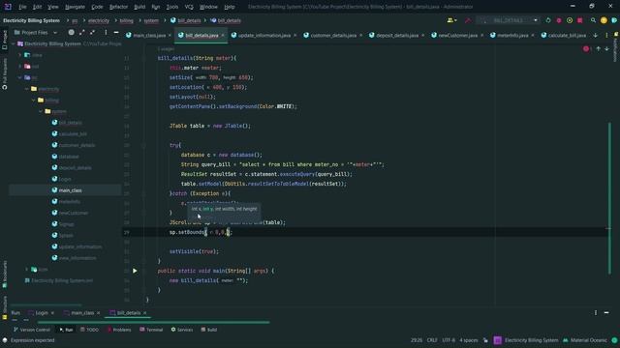The height and width of the screenshot is (348, 620).
Task: Click the editor vertical scrollbar
Action: (x=609, y=198)
